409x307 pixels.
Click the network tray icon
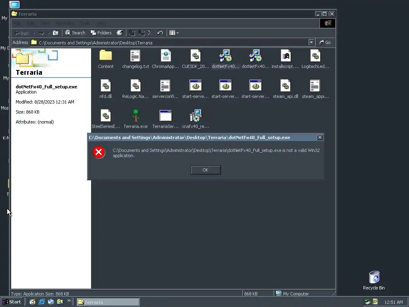368,302
